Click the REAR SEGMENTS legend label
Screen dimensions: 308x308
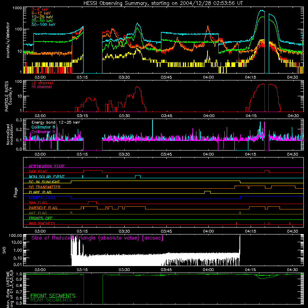(x=51, y=300)
